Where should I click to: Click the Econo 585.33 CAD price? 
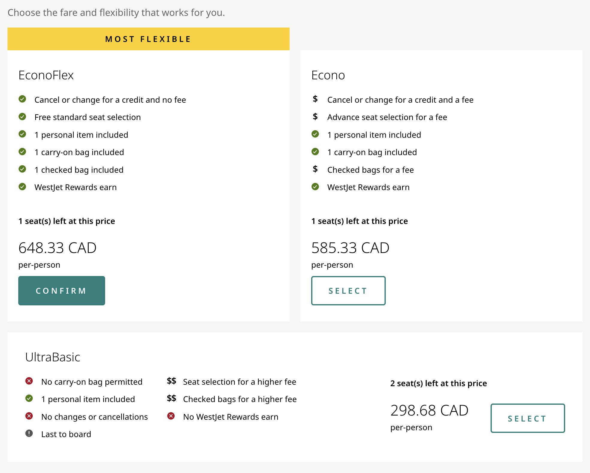point(350,248)
